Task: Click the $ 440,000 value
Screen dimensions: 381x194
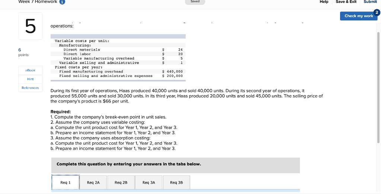Action: pos(172,71)
